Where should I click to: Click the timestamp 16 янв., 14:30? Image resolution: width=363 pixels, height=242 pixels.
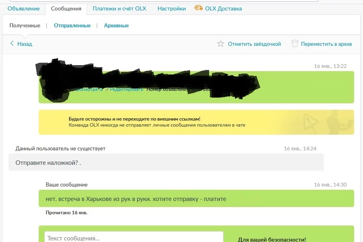(x=330, y=185)
